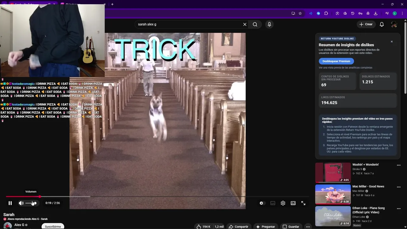Open options menu for Mac Miller - Good News
Viewport: 407px width, 229px height.
tap(399, 187)
